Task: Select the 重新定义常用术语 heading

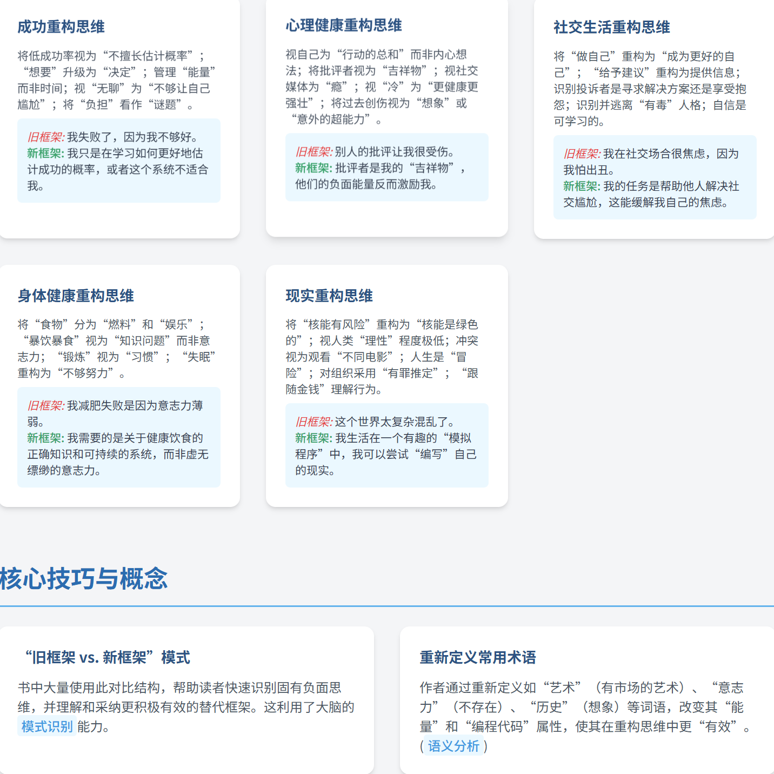Action: click(478, 657)
